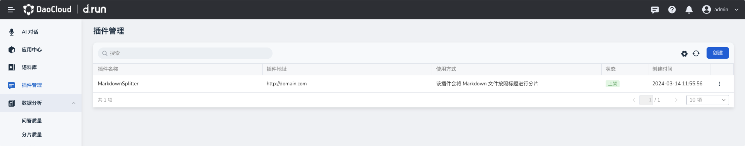This screenshot has height=146, width=745.
Task: Click the http://domain.com plugin address
Action: 287,84
